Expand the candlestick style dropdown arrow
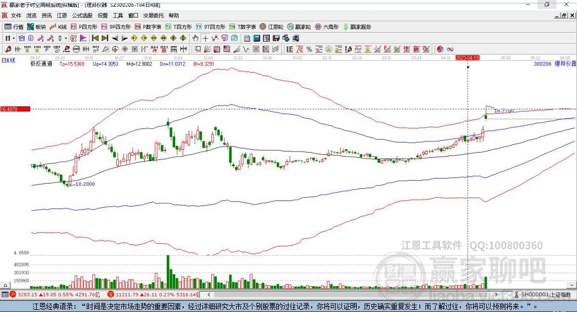 click(x=66, y=38)
